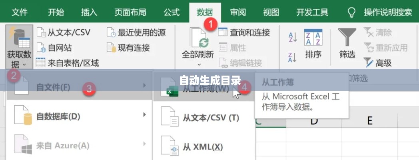This screenshot has width=419, height=160.
Task: Open the 自数据库(D) submenu
Action: point(80,115)
